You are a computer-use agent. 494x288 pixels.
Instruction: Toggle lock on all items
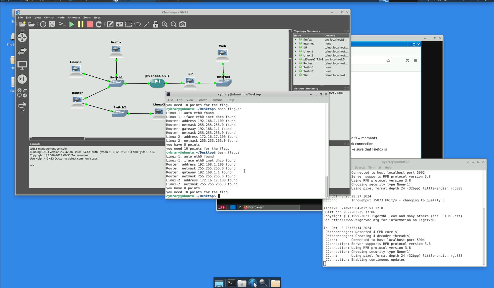click(x=155, y=24)
